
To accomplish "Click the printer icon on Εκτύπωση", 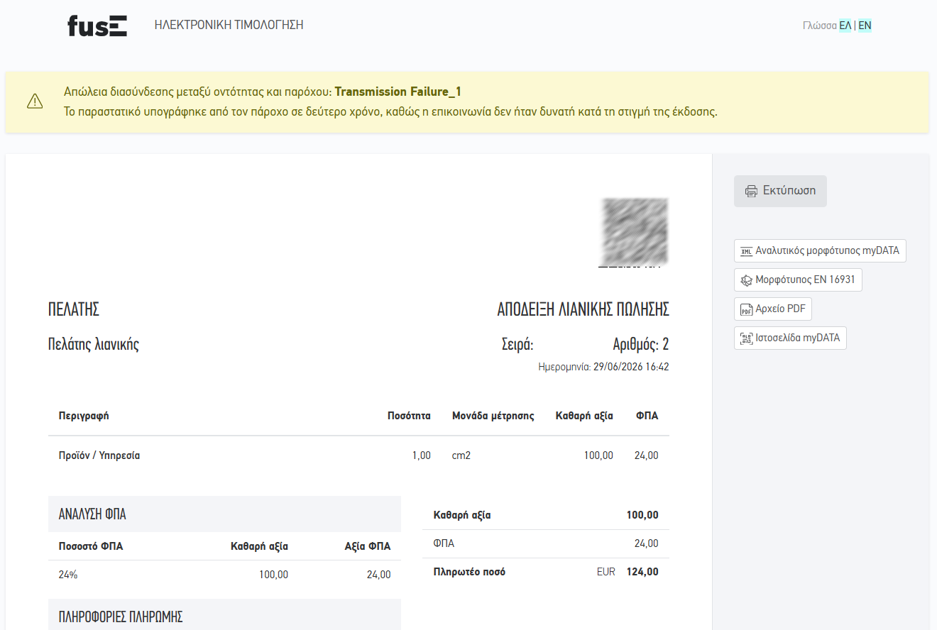I will tap(751, 191).
